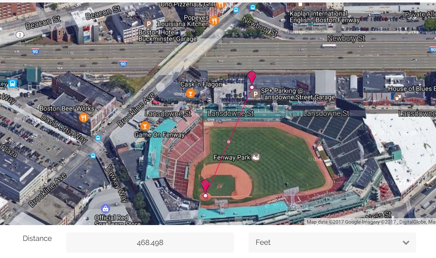Click the Fenway Park stadium icon
This screenshot has height=258, width=436.
(x=256, y=157)
